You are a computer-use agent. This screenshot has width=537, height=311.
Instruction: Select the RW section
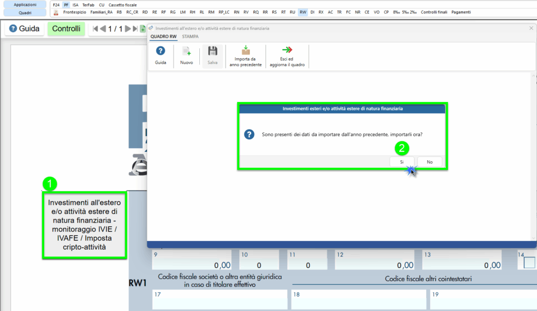pyautogui.click(x=303, y=12)
